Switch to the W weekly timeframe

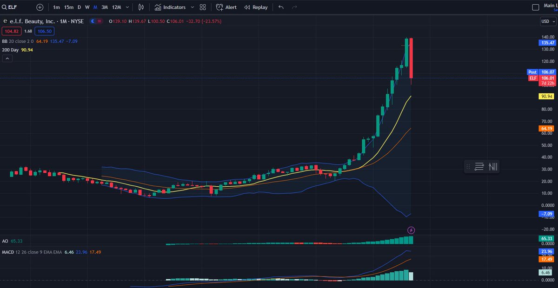[87, 7]
